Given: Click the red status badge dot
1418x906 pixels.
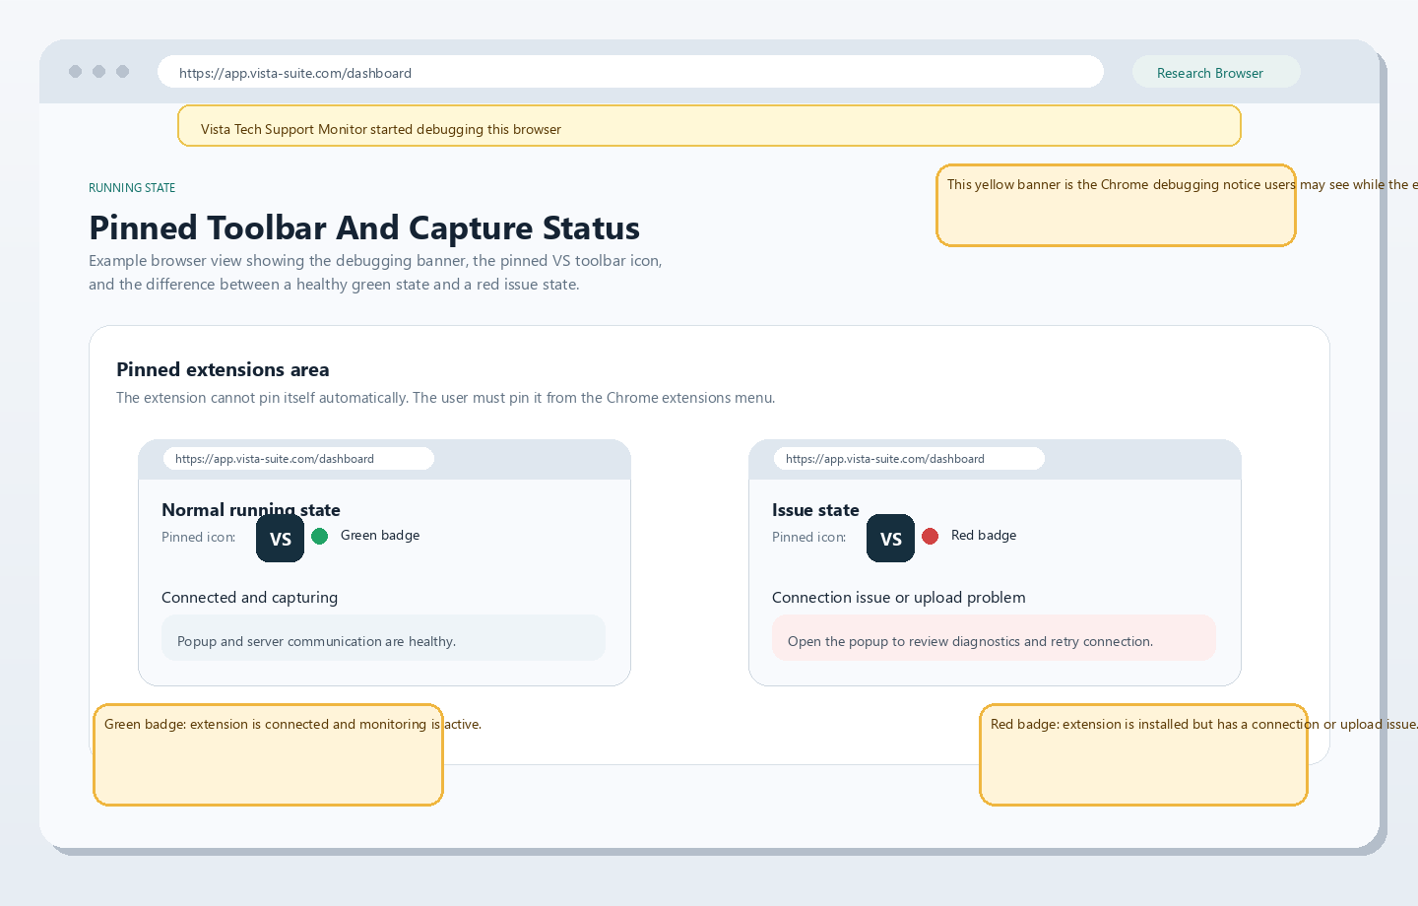Looking at the screenshot, I should tap(930, 536).
